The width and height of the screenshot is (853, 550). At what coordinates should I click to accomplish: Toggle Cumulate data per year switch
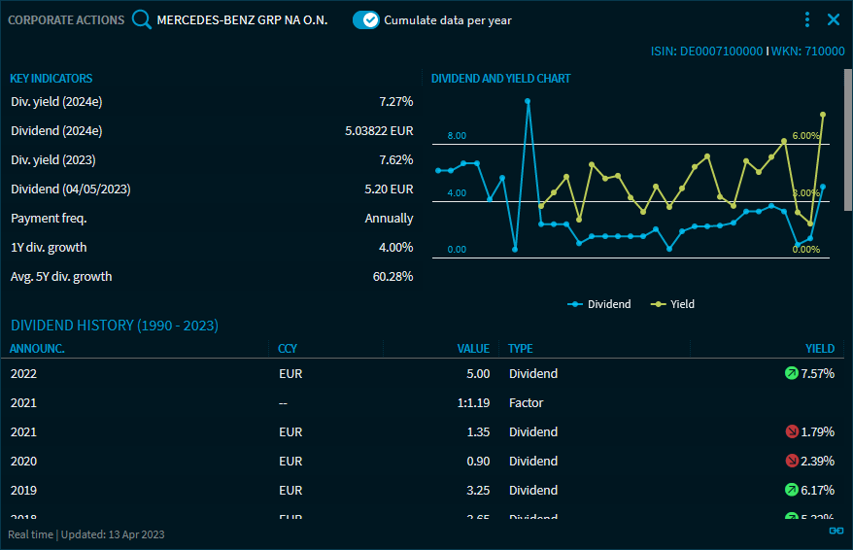[x=366, y=19]
